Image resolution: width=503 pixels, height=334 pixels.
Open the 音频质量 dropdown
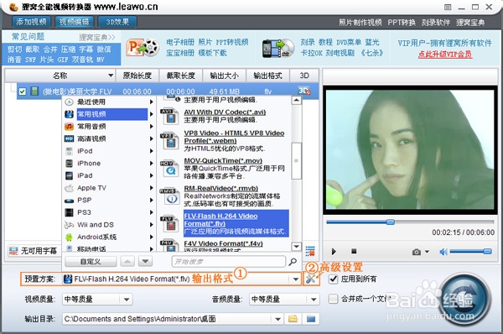point(284,300)
